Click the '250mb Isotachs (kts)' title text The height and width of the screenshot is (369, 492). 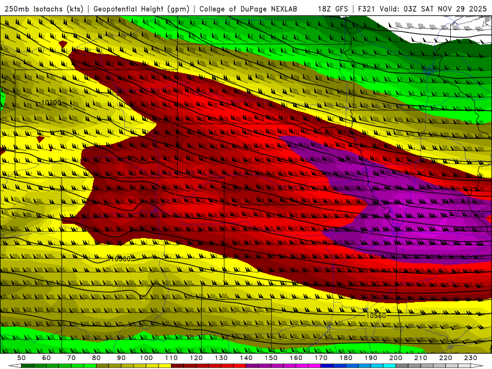point(44,9)
